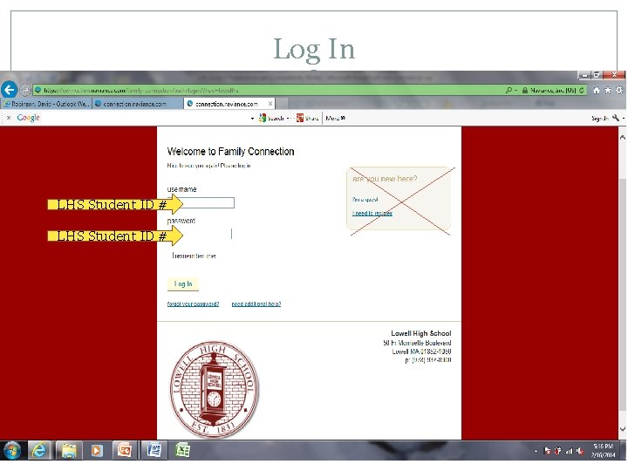Show hidden system tray icons arrow
Screen dimensions: 628x471
[536, 451]
